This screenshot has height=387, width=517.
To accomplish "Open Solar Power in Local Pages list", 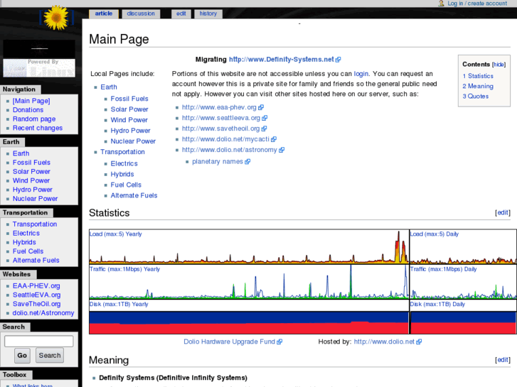I will click(x=129, y=109).
